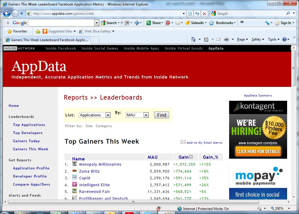
Task: Click the search magnifier in the Google search box
Action: point(288,13)
